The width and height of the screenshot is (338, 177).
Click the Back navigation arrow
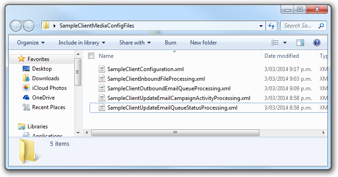click(16, 26)
